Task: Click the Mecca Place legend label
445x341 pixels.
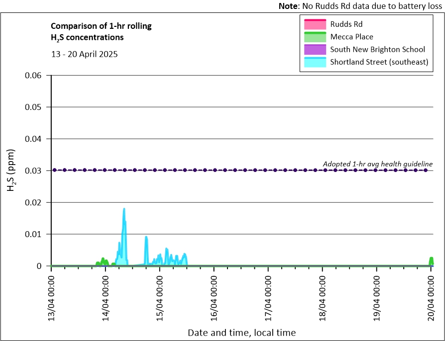Action: coord(351,37)
